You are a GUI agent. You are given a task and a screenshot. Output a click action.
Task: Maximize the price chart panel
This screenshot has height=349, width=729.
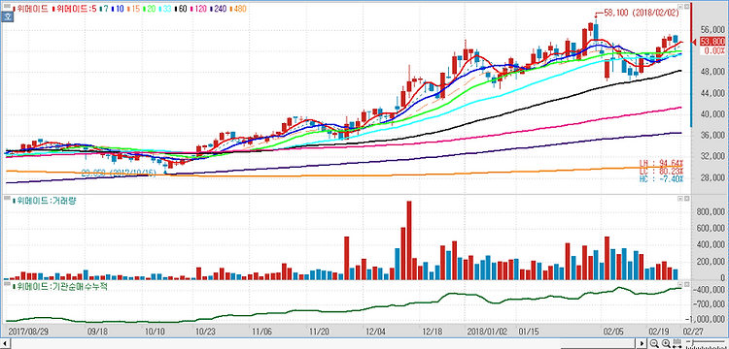point(680,7)
